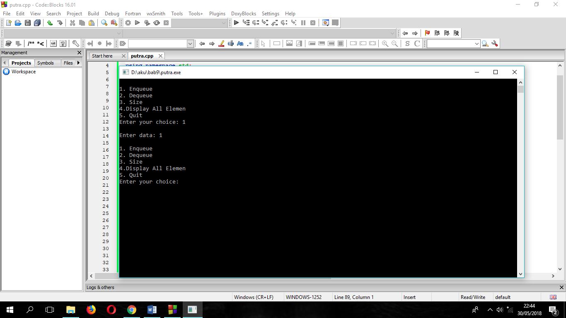Open Replace dialog icon
The height and width of the screenshot is (318, 566).
click(x=114, y=23)
